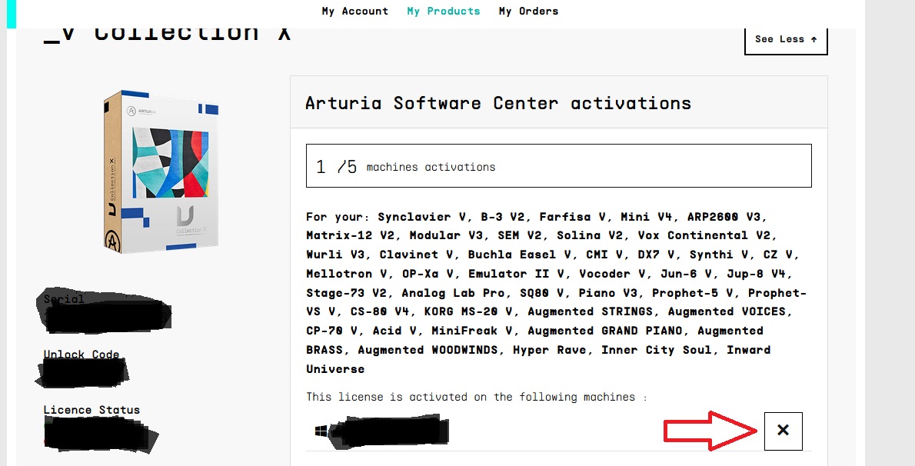Click the Licence Status label
This screenshot has width=915, height=466.
(91, 410)
